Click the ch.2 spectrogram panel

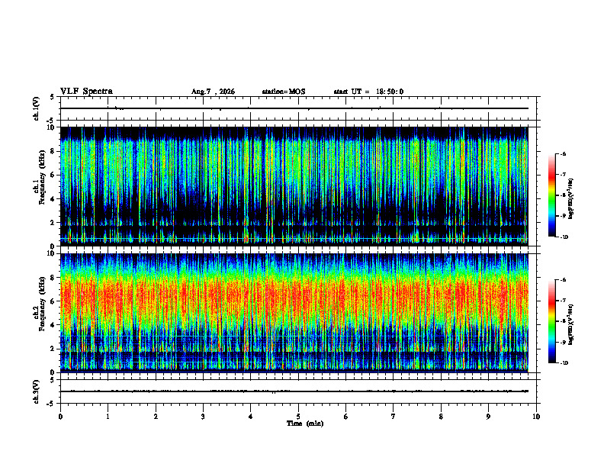coord(294,313)
